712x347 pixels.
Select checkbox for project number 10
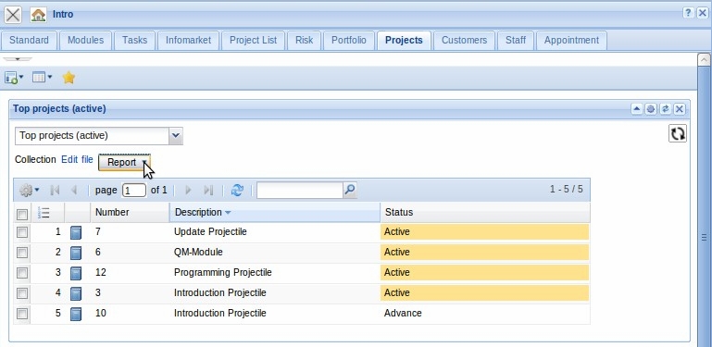point(22,314)
